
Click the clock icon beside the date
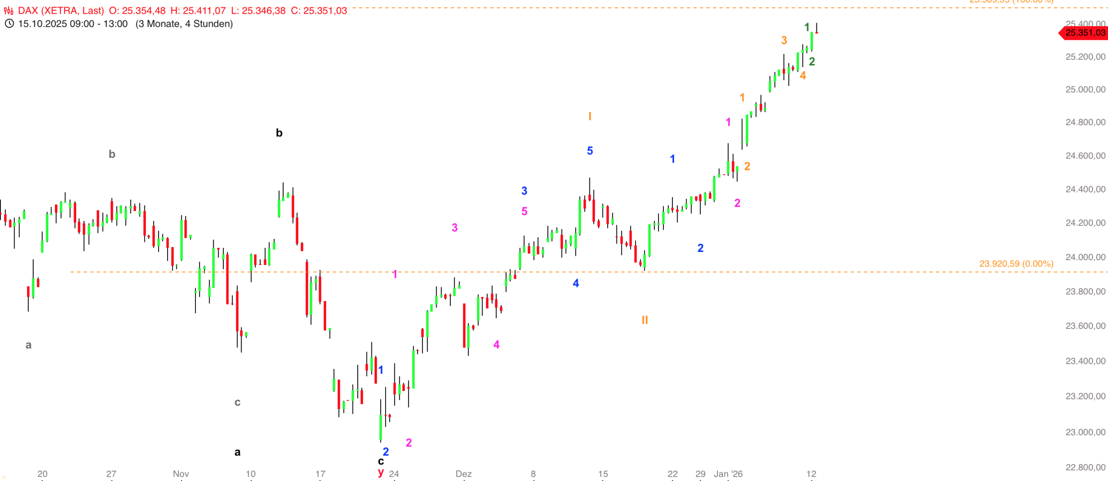(x=9, y=24)
